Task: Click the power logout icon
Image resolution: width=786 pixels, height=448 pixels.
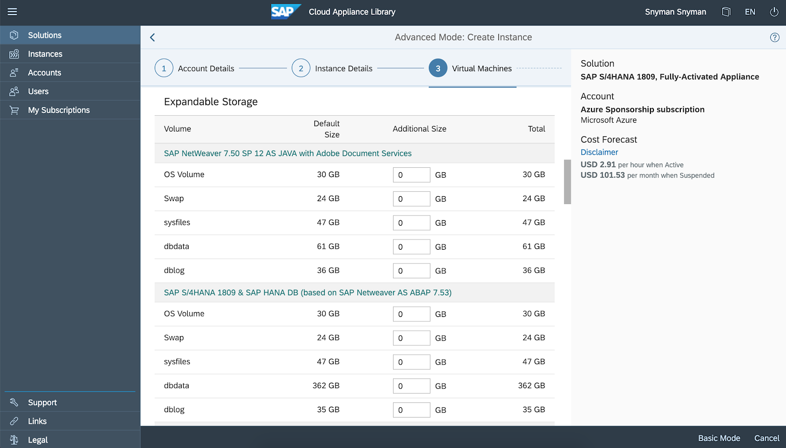Action: click(x=774, y=12)
